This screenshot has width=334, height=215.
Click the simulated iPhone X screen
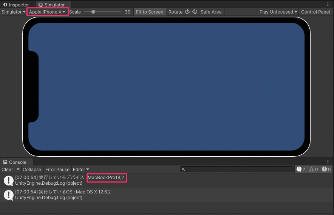click(x=166, y=86)
